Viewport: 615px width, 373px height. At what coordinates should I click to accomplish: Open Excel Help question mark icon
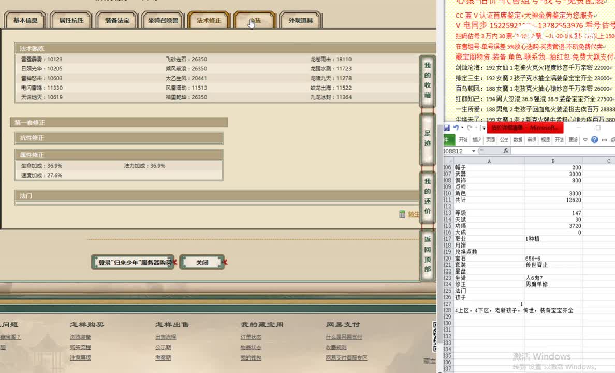tap(595, 139)
